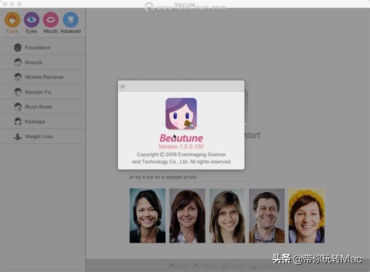Click the rotate Right button

(x=203, y=266)
